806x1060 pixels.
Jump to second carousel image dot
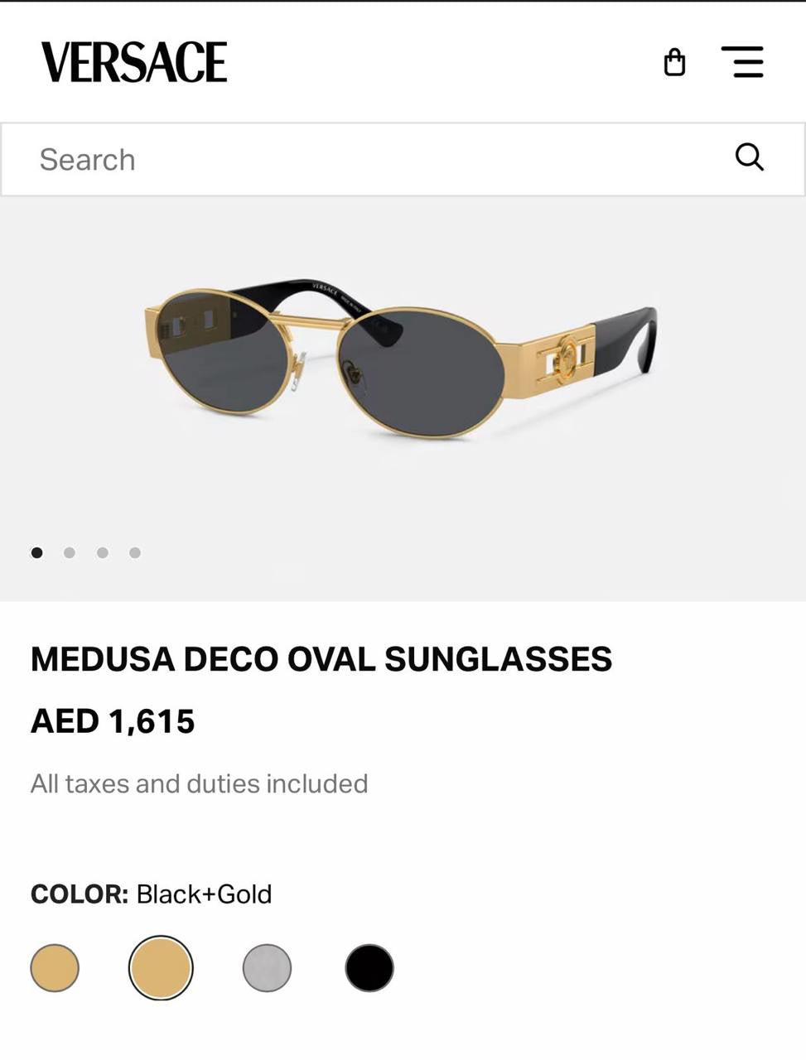(70, 552)
